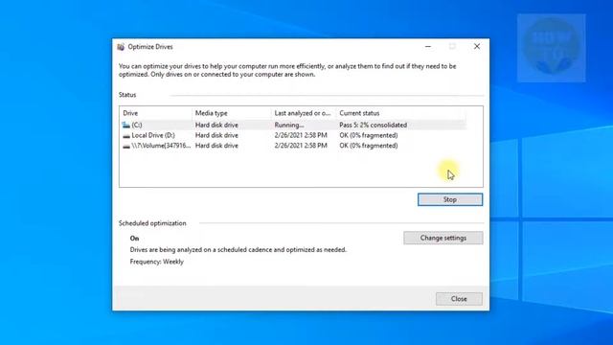Select the \\?\Volume{347916... drive icon
The width and height of the screenshot is (613, 345).
click(x=126, y=146)
